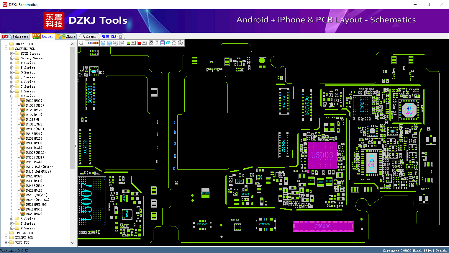This screenshot has width=449, height=253.
Task: Expand the Galaxy Series folder
Action: tap(12, 58)
